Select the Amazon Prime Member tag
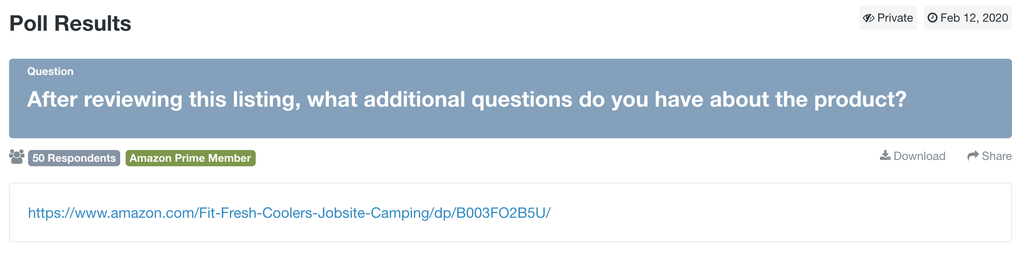The height and width of the screenshot is (253, 1021). pyautogui.click(x=190, y=158)
